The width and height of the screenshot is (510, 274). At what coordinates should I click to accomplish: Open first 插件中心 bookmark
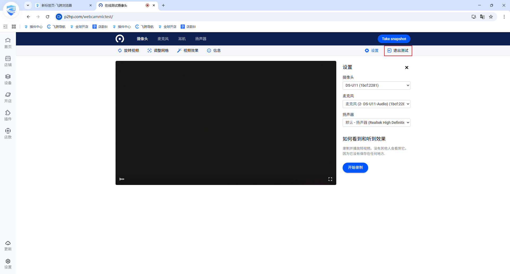tap(33, 27)
